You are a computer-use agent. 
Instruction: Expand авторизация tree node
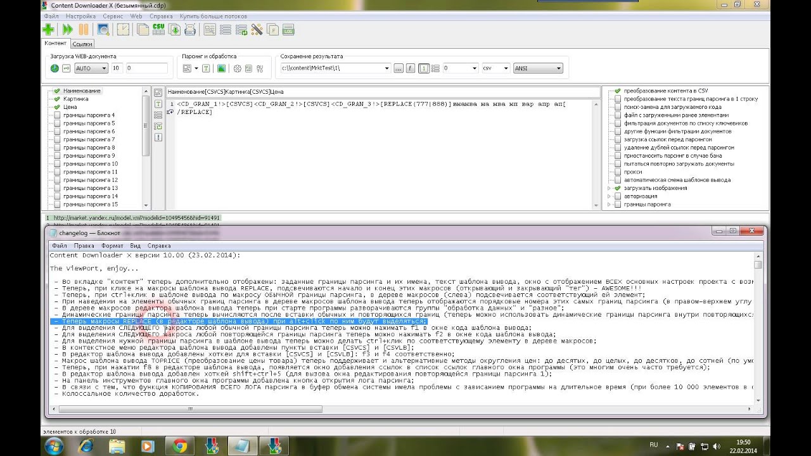(x=610, y=196)
